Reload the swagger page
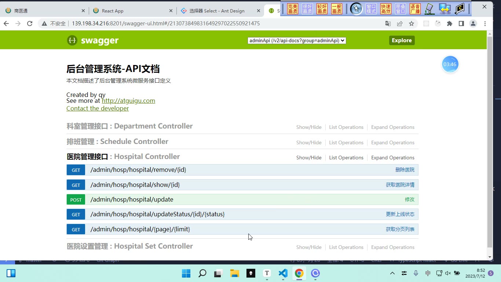The height and width of the screenshot is (282, 501). 30,23
